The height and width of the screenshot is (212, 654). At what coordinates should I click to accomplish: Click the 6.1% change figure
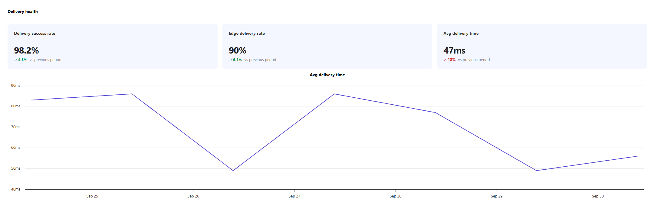[x=238, y=60]
